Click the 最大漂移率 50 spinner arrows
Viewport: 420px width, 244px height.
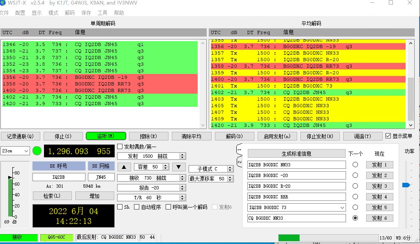point(230,179)
